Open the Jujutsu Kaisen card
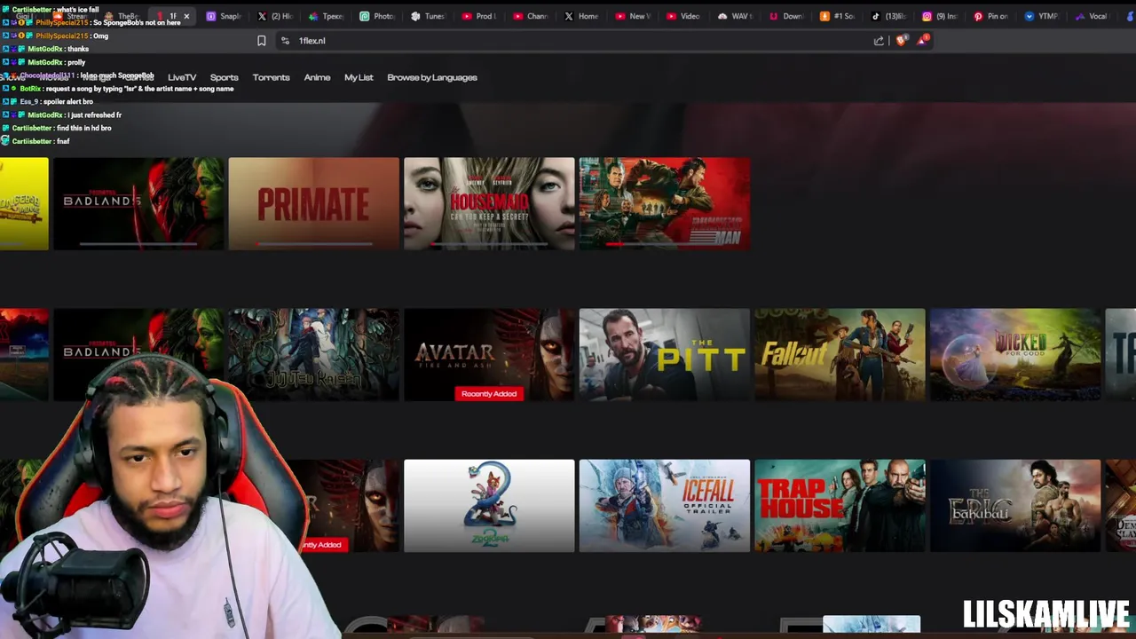1136x639 pixels. click(x=313, y=354)
